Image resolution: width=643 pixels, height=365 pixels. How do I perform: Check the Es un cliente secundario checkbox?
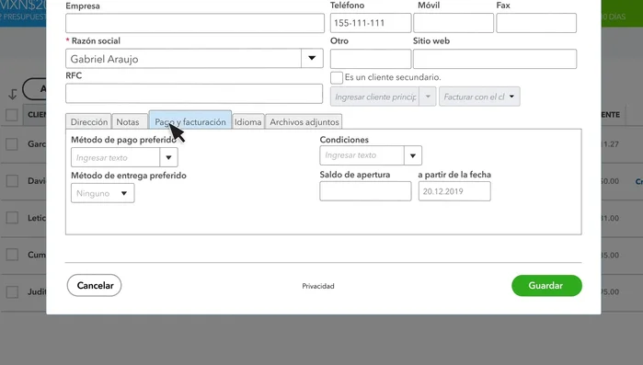coord(337,77)
